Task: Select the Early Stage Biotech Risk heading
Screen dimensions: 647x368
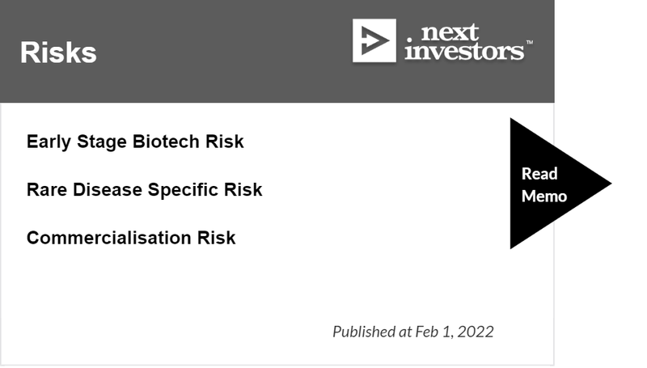Action: 135,142
